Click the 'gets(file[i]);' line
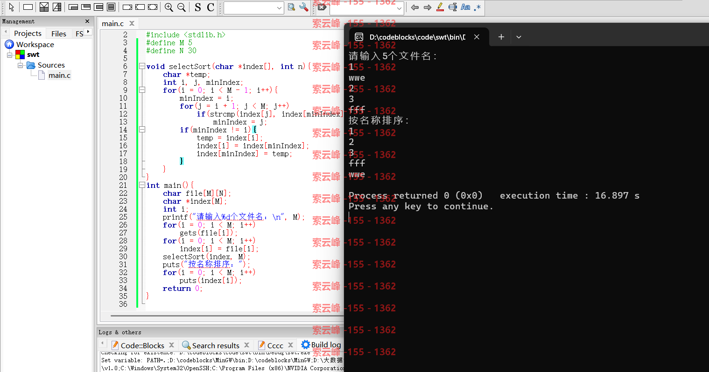 (x=209, y=233)
